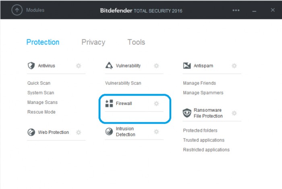
Task: Open Web Protection settings gear
Action: pyautogui.click(x=79, y=132)
